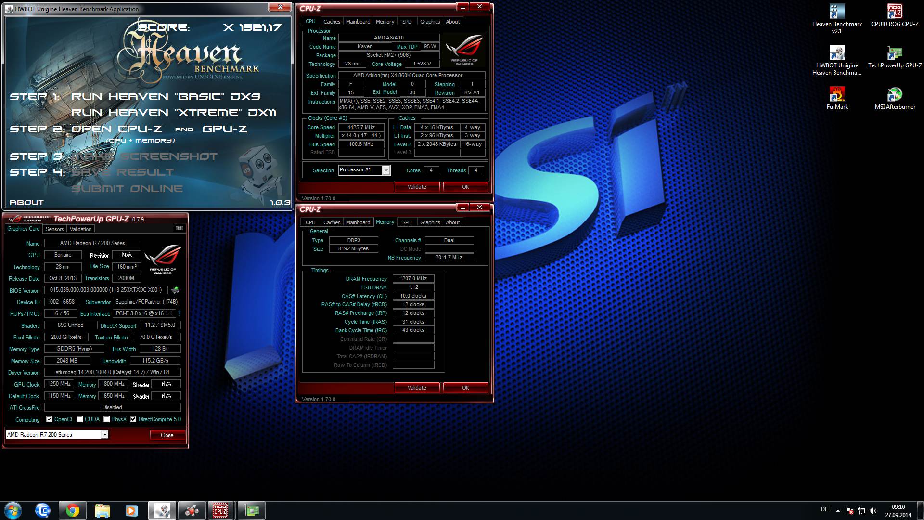Click Submit Online in HWBOT app
The height and width of the screenshot is (520, 924).
tap(127, 189)
